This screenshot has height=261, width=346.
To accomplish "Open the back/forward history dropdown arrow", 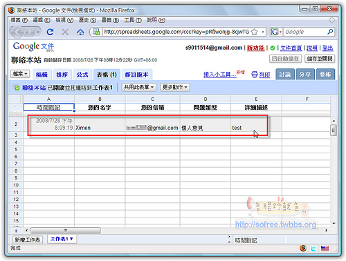I will coord(38,32).
